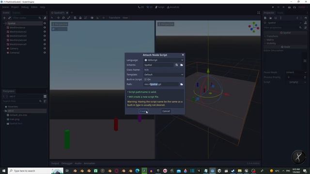This screenshot has height=174, width=310.
Task: Toggle FileSystem split mode icon
Action: click(x=45, y=96)
